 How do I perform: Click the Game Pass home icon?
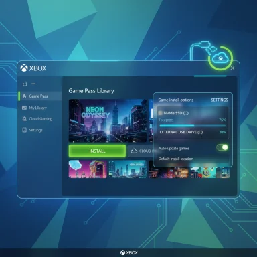pyautogui.click(x=25, y=96)
